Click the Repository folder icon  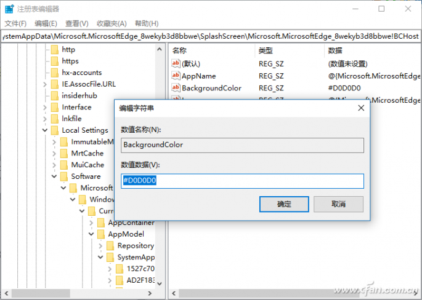[110, 246]
